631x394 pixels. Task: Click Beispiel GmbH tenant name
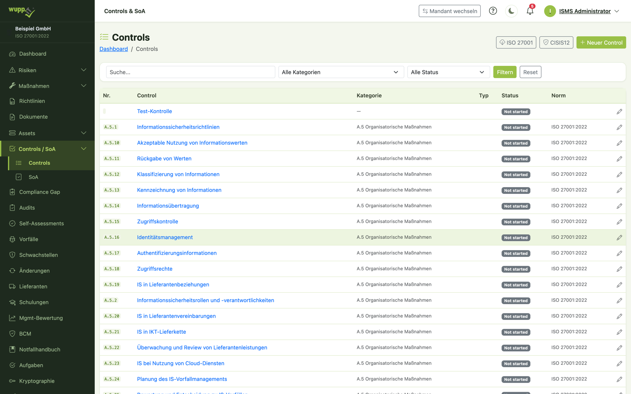(x=33, y=29)
